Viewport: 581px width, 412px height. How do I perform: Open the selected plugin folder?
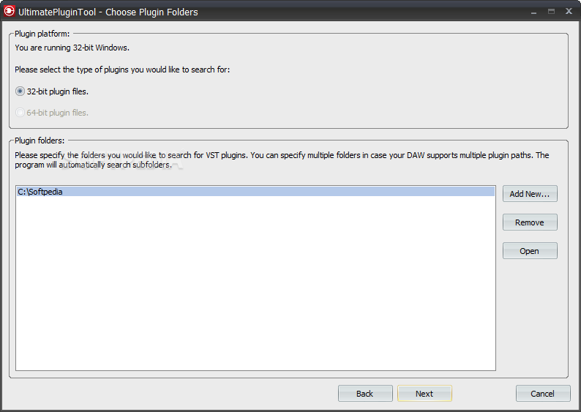coord(530,251)
